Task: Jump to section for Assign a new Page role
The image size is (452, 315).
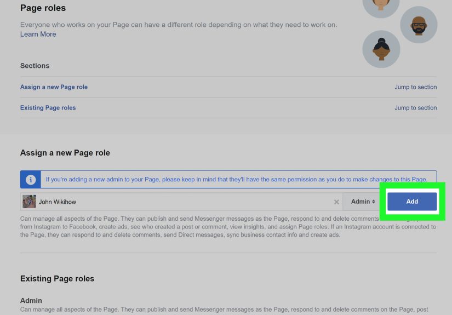Action: 415,87
